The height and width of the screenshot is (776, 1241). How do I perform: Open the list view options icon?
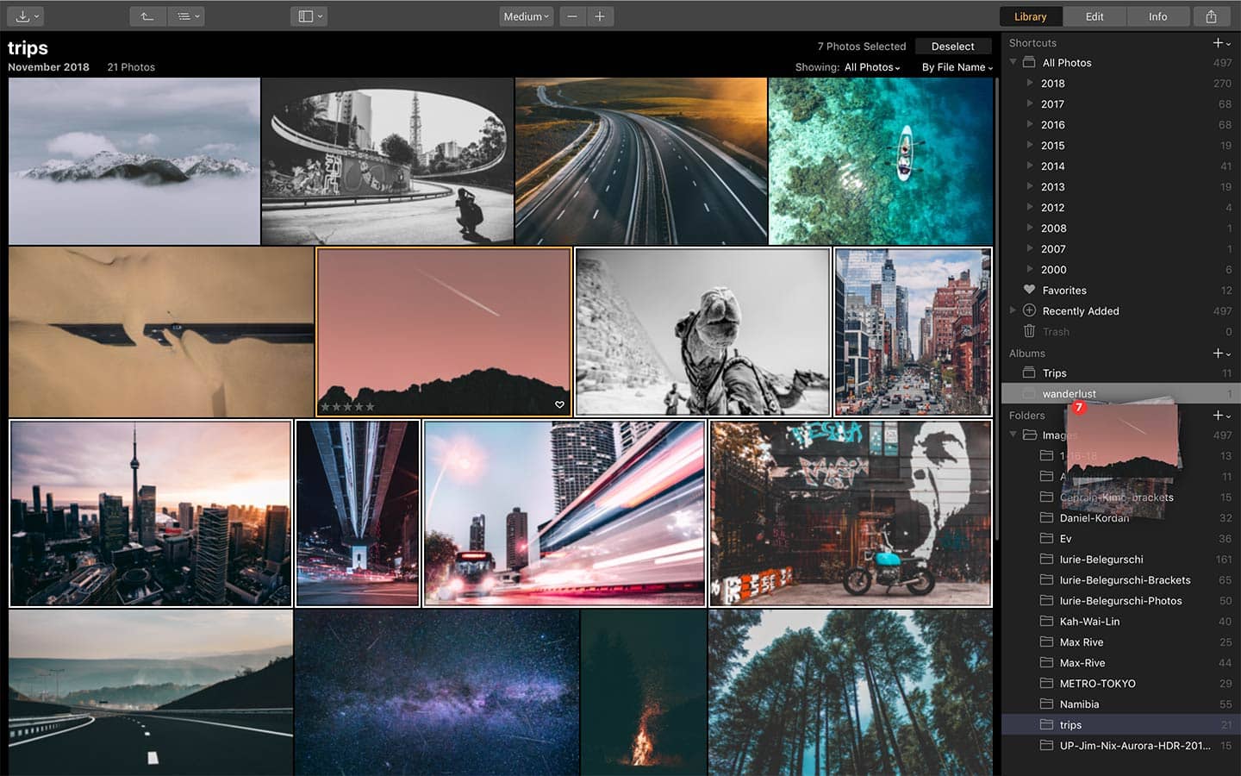click(187, 16)
